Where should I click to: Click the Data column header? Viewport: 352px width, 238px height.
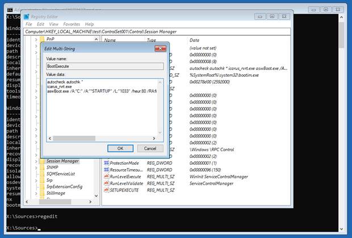(x=194, y=40)
